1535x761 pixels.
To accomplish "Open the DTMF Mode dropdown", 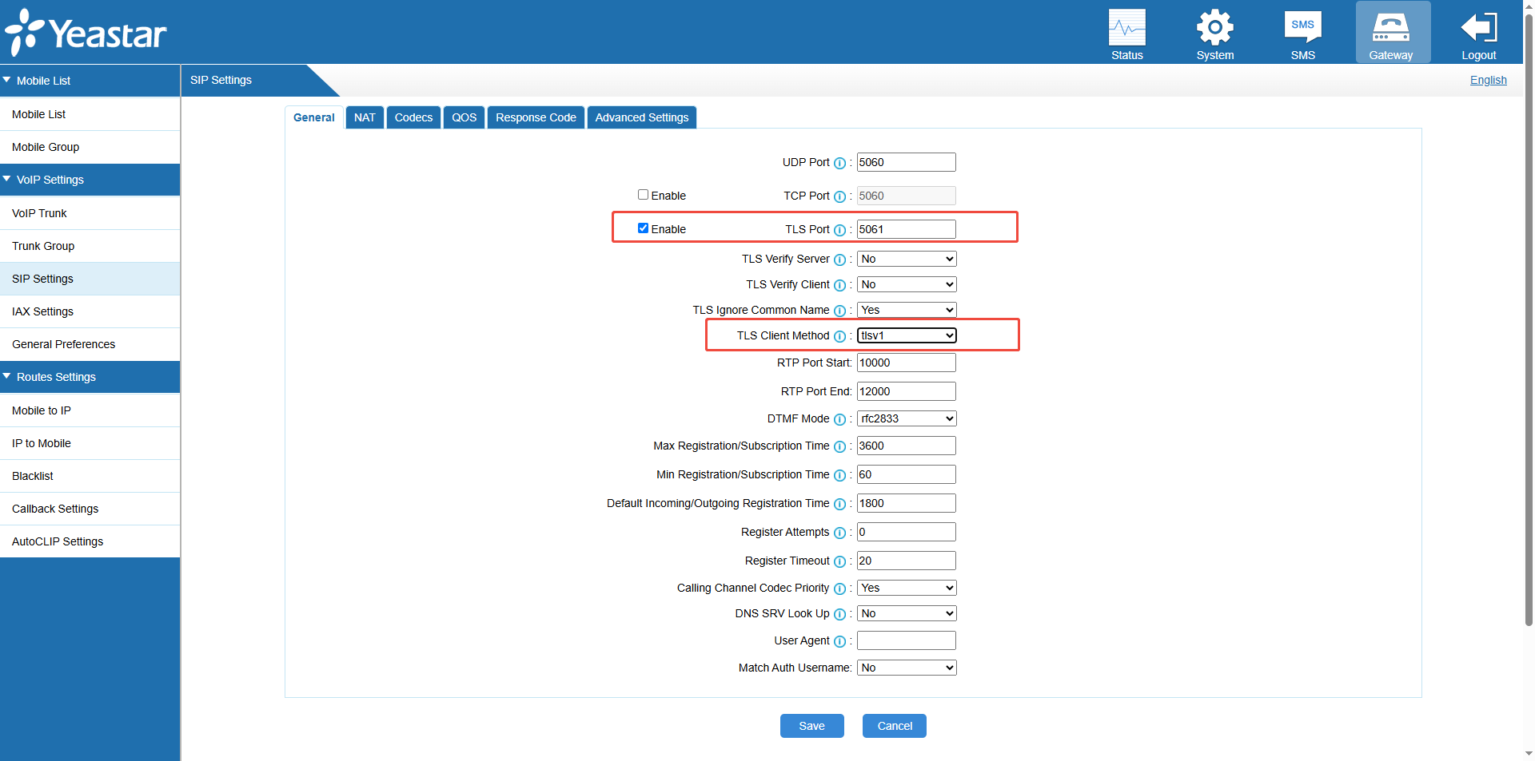I will click(906, 418).
